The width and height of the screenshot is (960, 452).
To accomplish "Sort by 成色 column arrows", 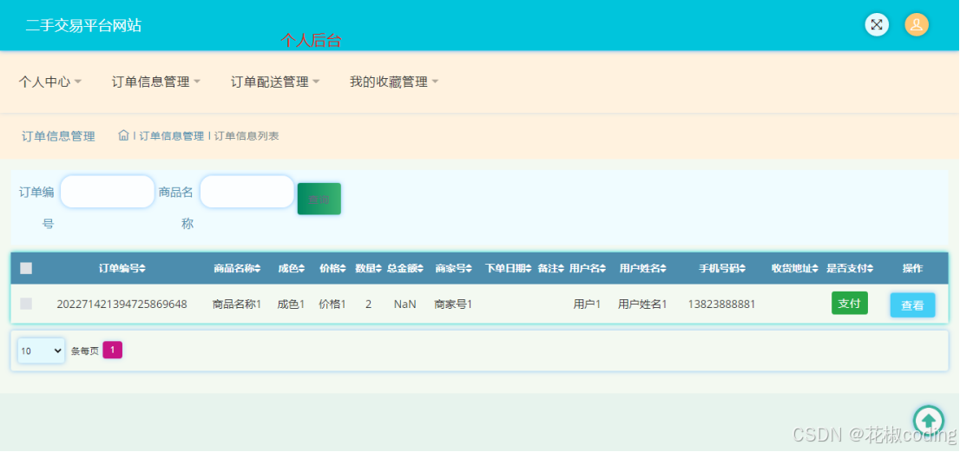I will click(x=302, y=268).
